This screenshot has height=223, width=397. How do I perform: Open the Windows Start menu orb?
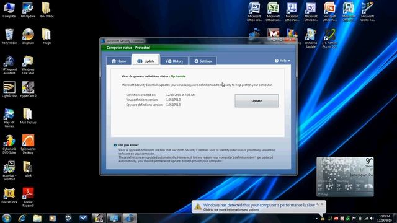[7, 218]
